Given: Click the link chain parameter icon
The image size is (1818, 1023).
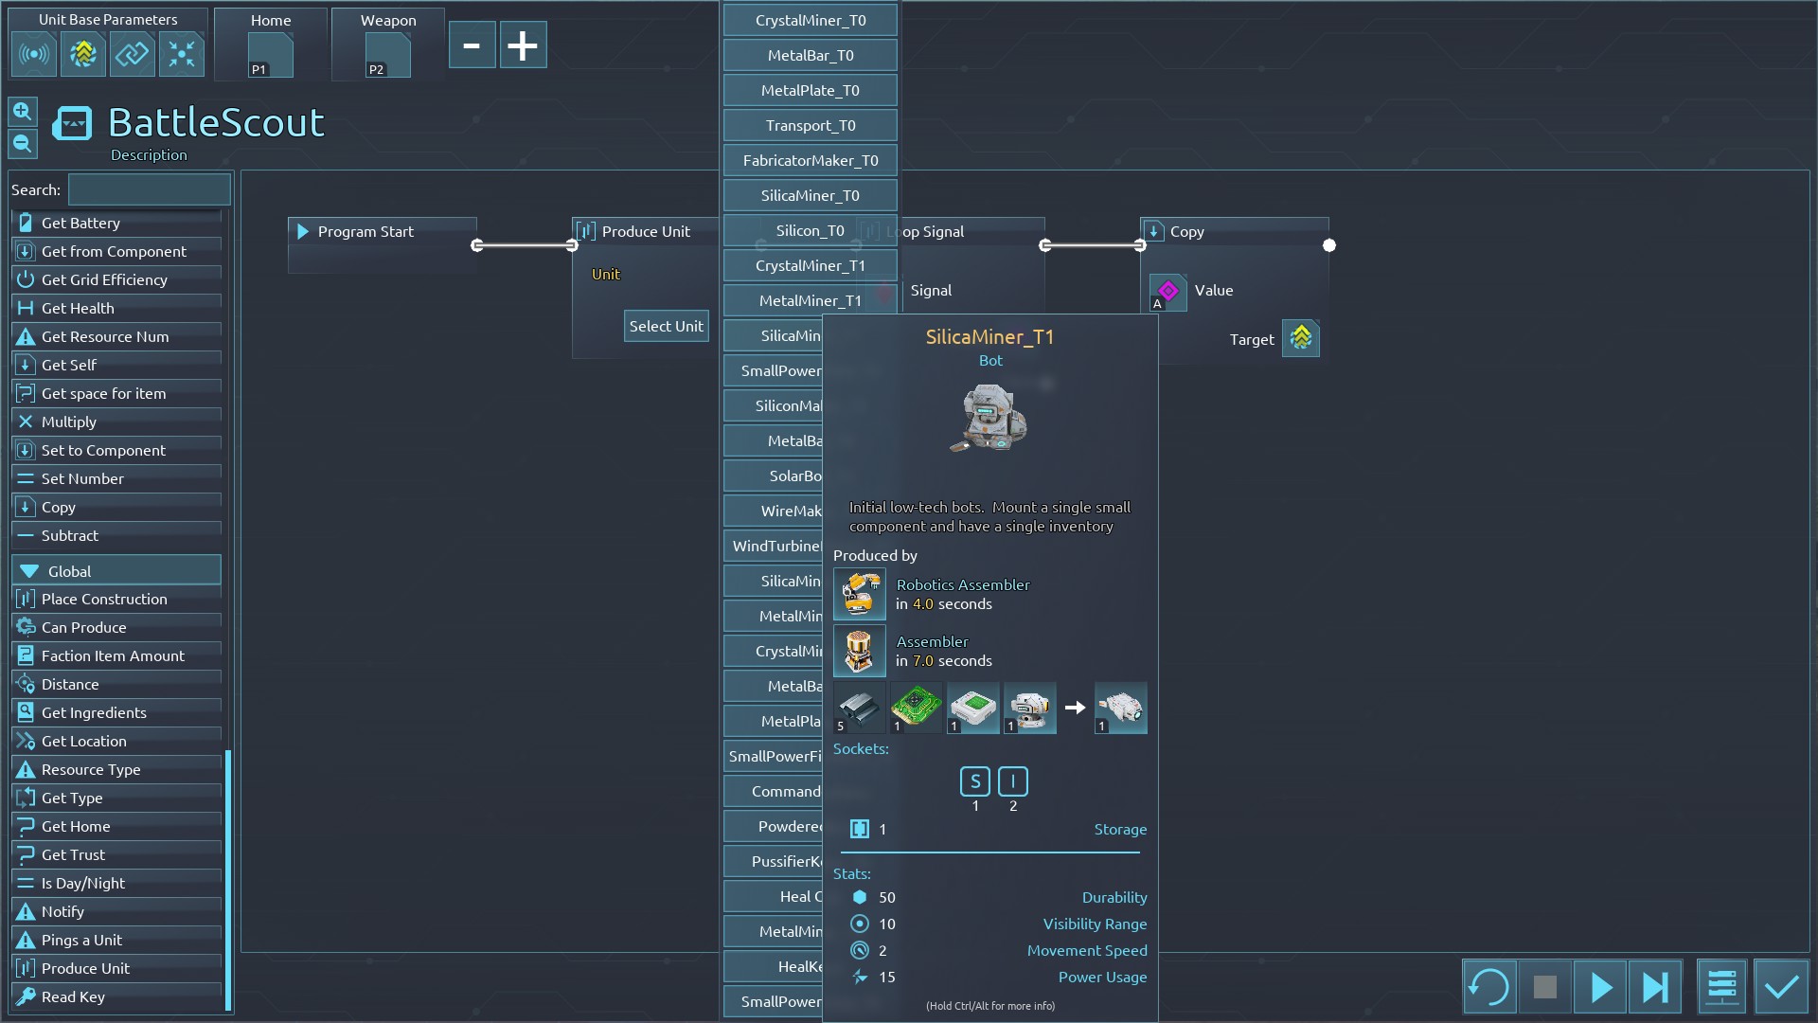Looking at the screenshot, I should tap(132, 54).
